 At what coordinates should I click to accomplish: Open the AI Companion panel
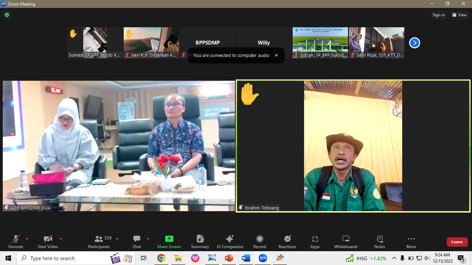[230, 242]
